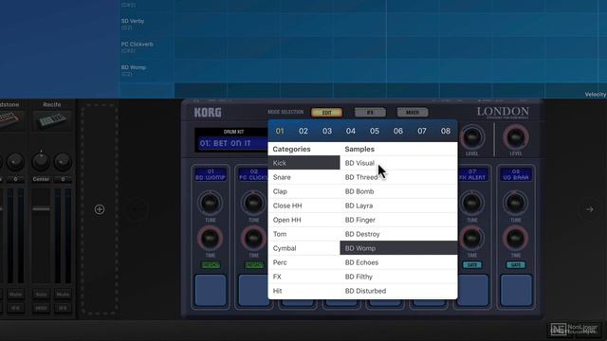
Task: Click the Time knob on pad 08
Action: pyautogui.click(x=516, y=238)
